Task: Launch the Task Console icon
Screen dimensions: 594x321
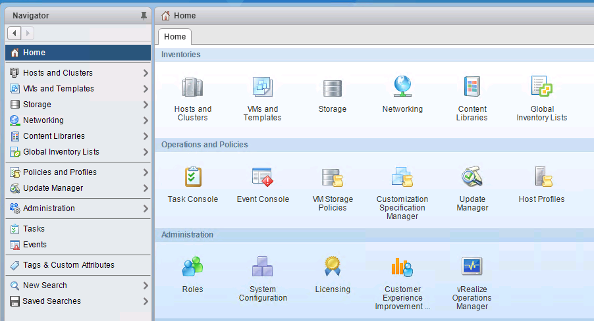Action: coord(192,178)
